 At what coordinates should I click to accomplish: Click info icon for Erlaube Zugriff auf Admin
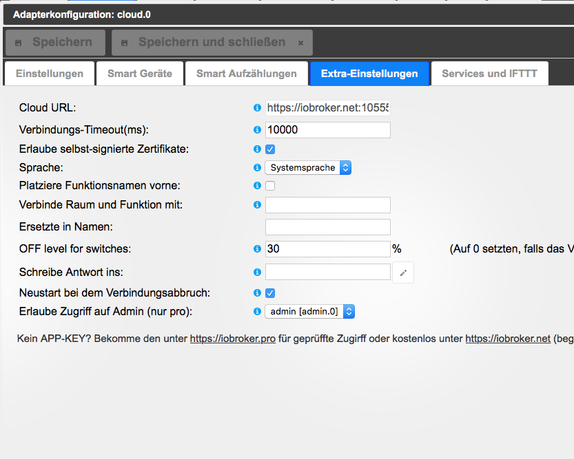coord(257,312)
